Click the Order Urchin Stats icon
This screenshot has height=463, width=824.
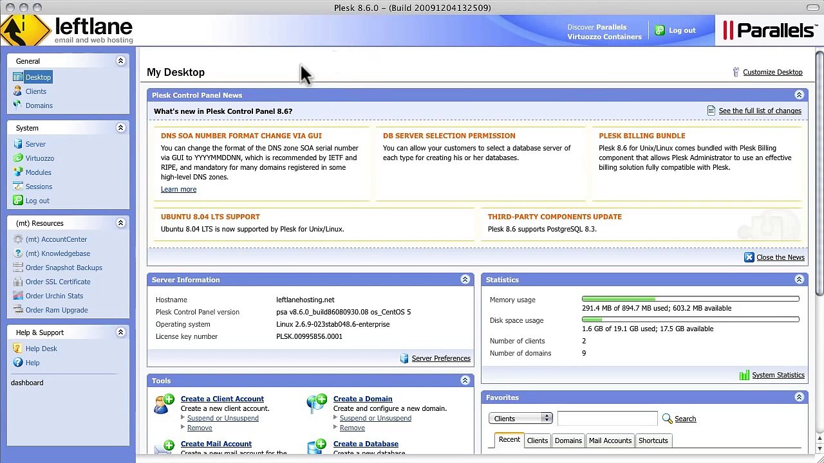point(18,296)
